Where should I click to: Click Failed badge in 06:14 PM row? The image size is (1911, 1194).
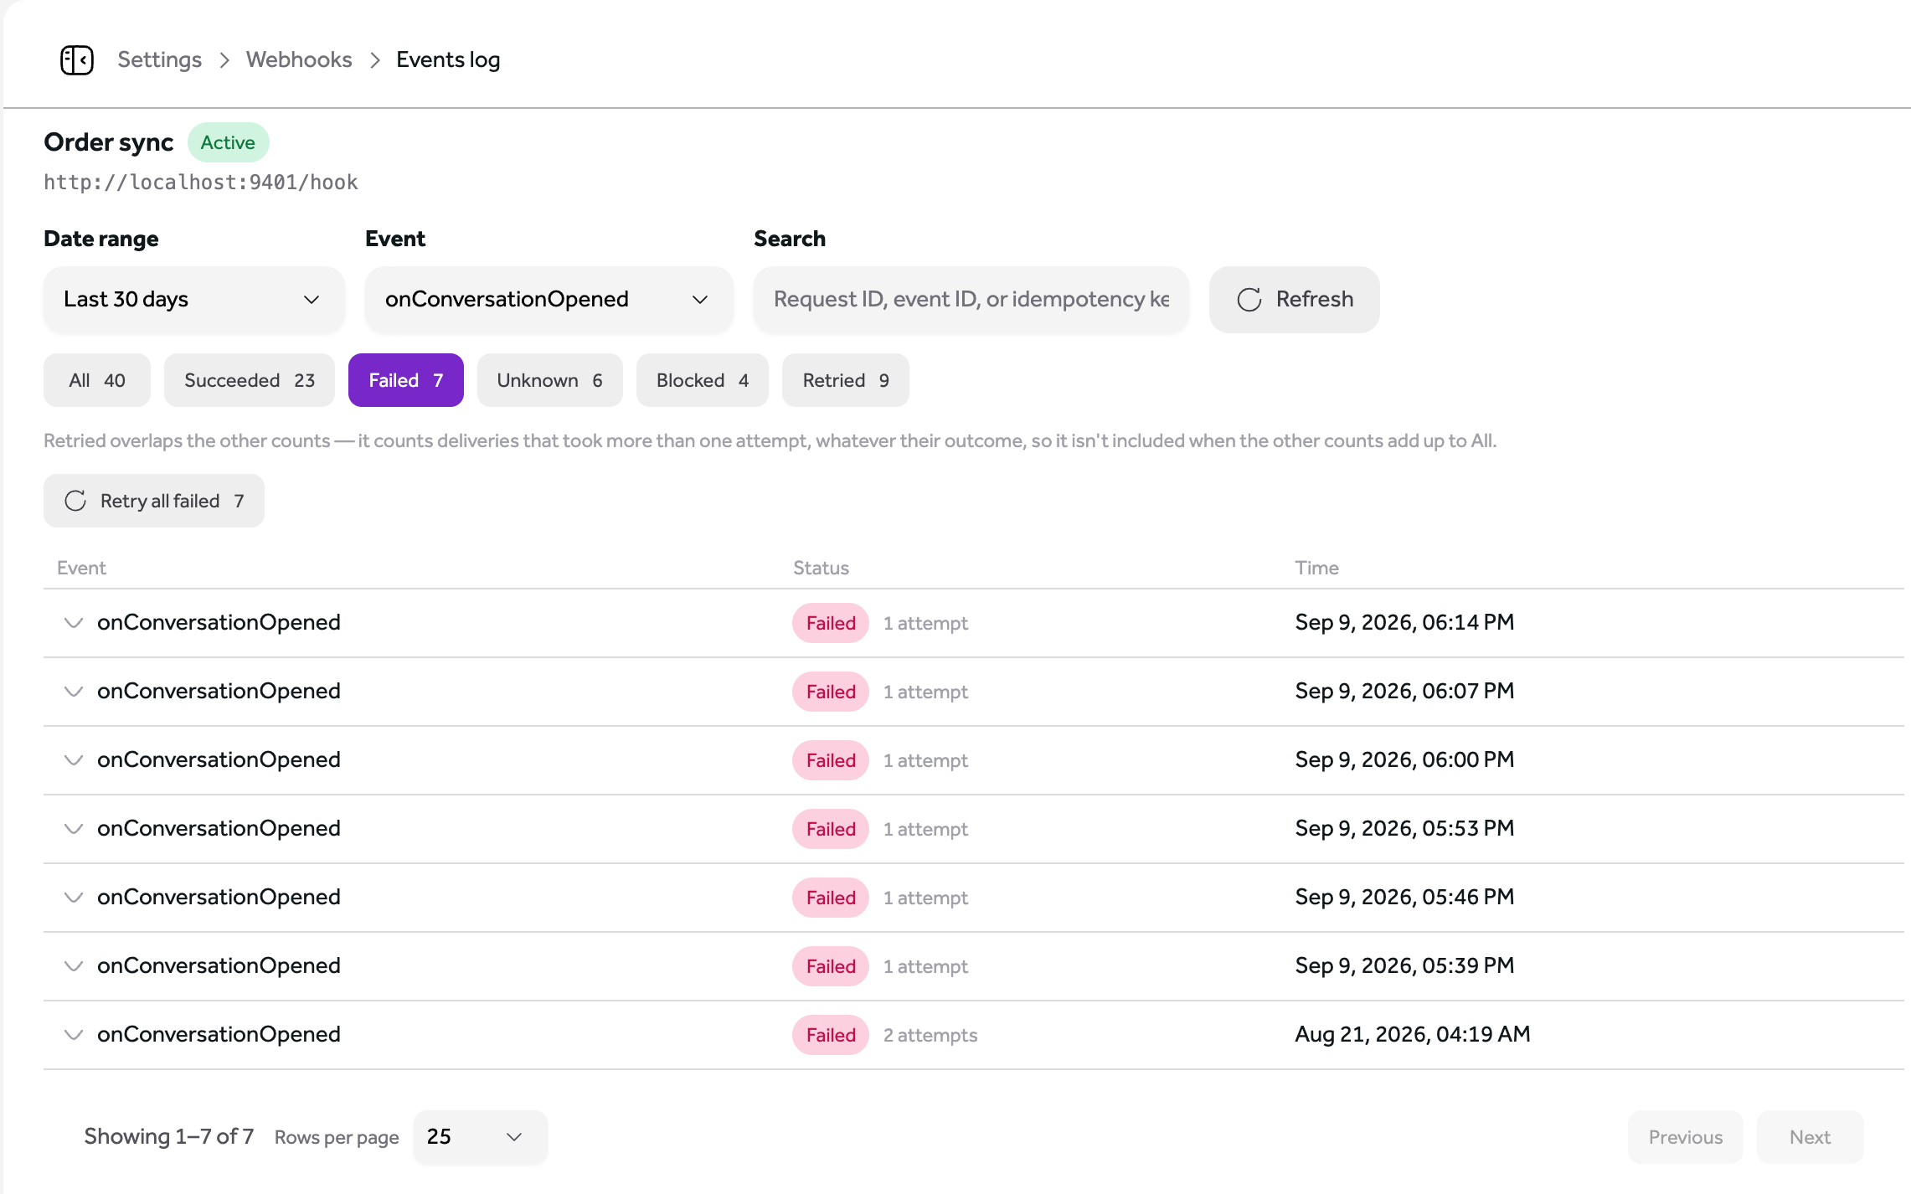[x=831, y=623]
